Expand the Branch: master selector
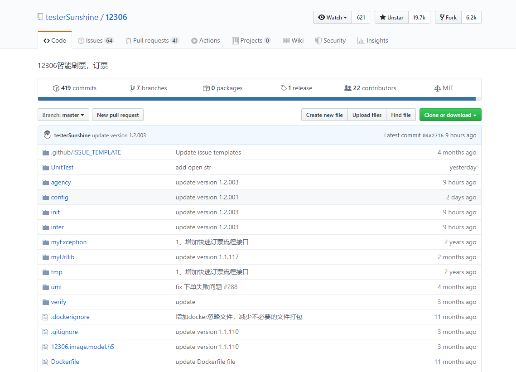 click(63, 115)
